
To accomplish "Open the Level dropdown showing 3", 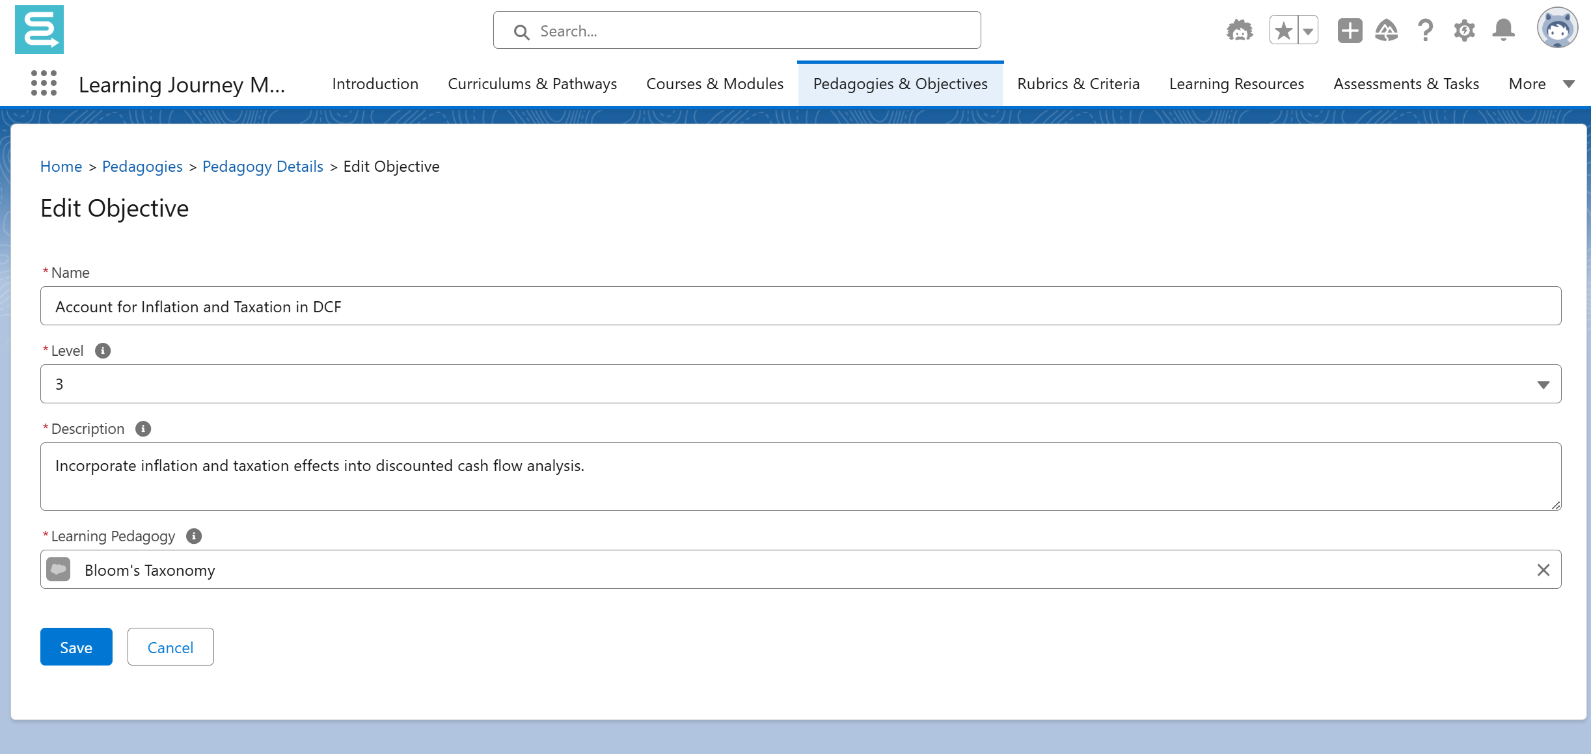I will click(x=800, y=384).
